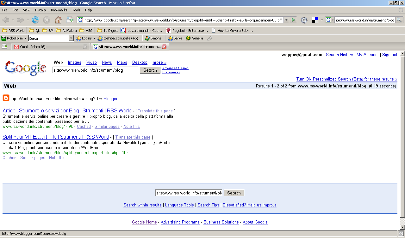
Task: Open the Forward button history dropdown arrow
Action: [x=28, y=20]
